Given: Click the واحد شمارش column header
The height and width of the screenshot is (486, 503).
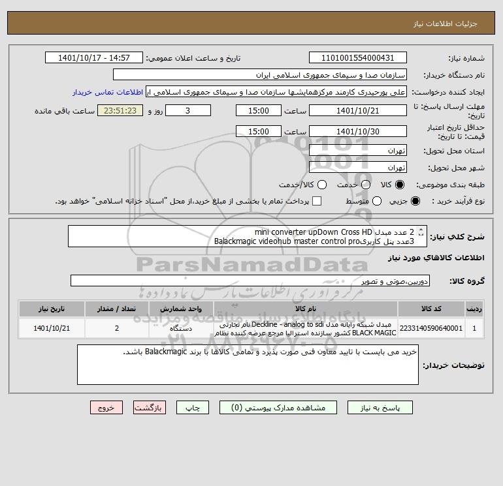Looking at the screenshot, I should [x=181, y=309].
